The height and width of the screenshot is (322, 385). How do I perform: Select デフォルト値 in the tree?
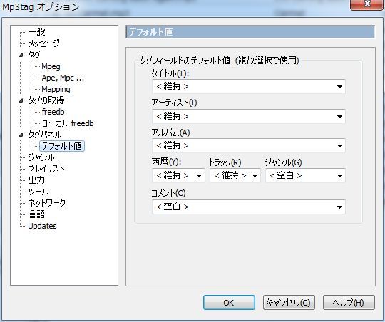[x=62, y=146]
